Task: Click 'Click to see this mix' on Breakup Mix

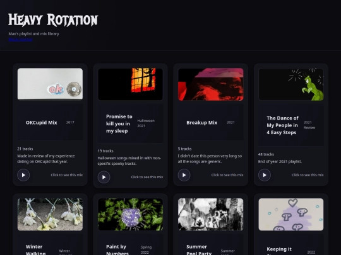Action: coord(227,175)
